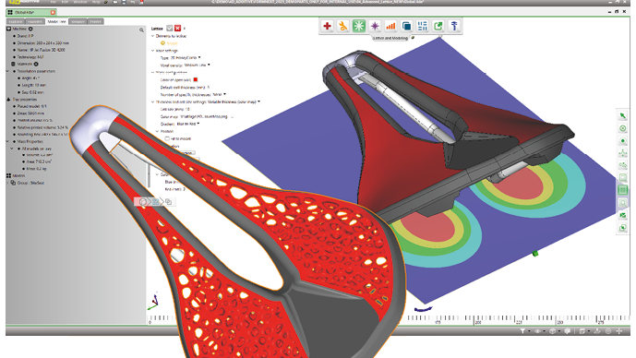Image resolution: width=636 pixels, height=358 pixels.
Task: Click the red plus toolbar icon
Action: (327, 26)
